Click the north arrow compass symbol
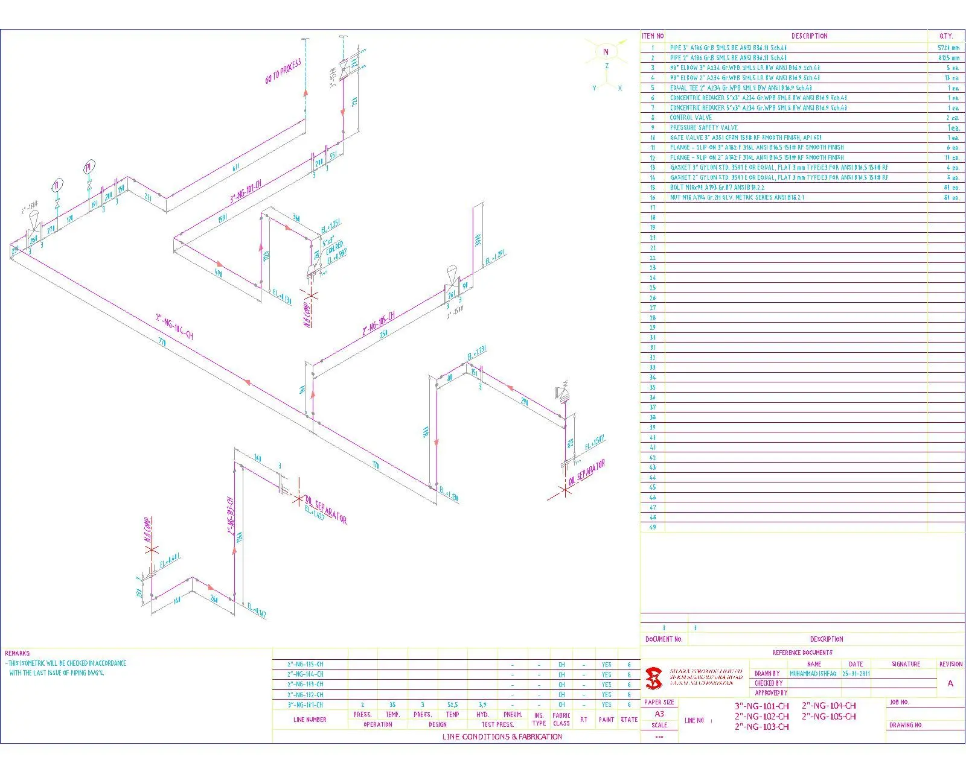The image size is (966, 772). point(606,52)
